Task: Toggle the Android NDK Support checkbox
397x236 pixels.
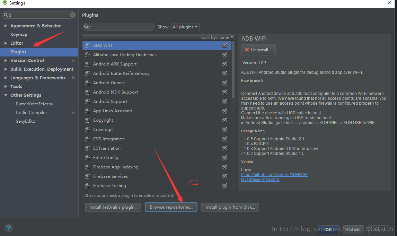Action: [224, 92]
